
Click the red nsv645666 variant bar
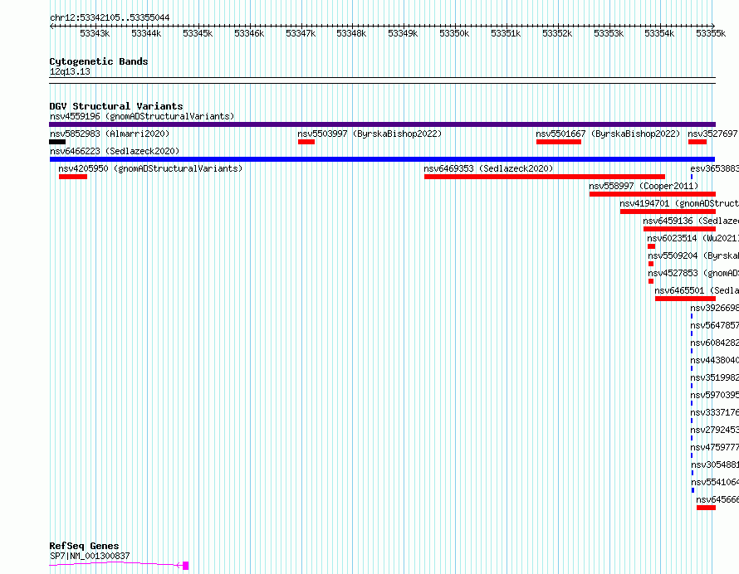[706, 508]
